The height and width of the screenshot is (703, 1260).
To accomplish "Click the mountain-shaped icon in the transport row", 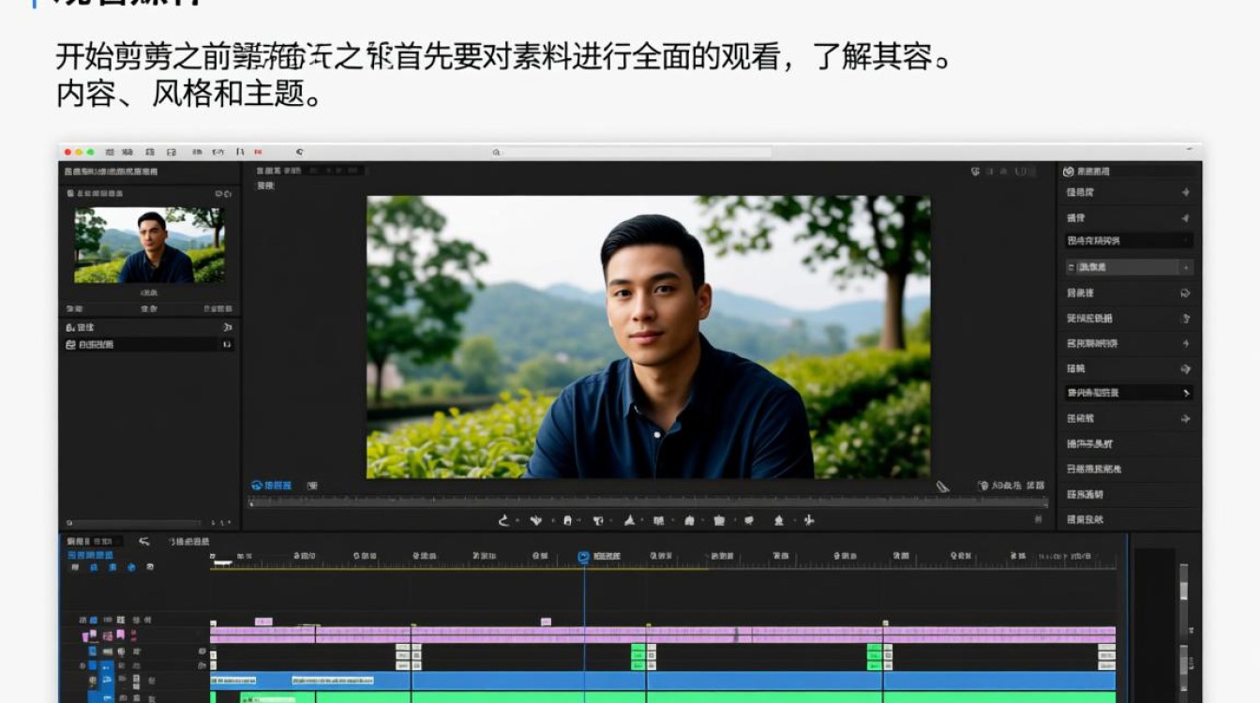I will click(x=630, y=520).
